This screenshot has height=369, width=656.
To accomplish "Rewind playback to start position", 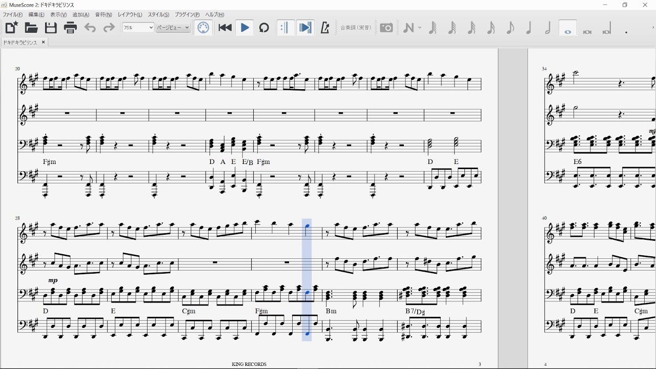I will coord(225,28).
